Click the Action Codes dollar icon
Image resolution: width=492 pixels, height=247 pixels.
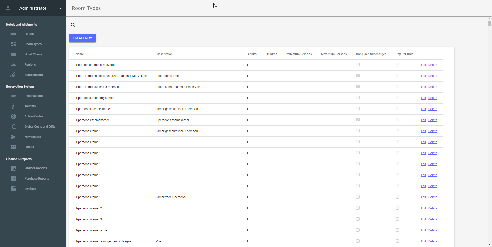click(13, 116)
